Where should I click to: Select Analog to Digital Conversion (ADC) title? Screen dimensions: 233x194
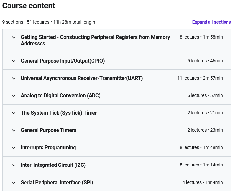[x=61, y=95]
